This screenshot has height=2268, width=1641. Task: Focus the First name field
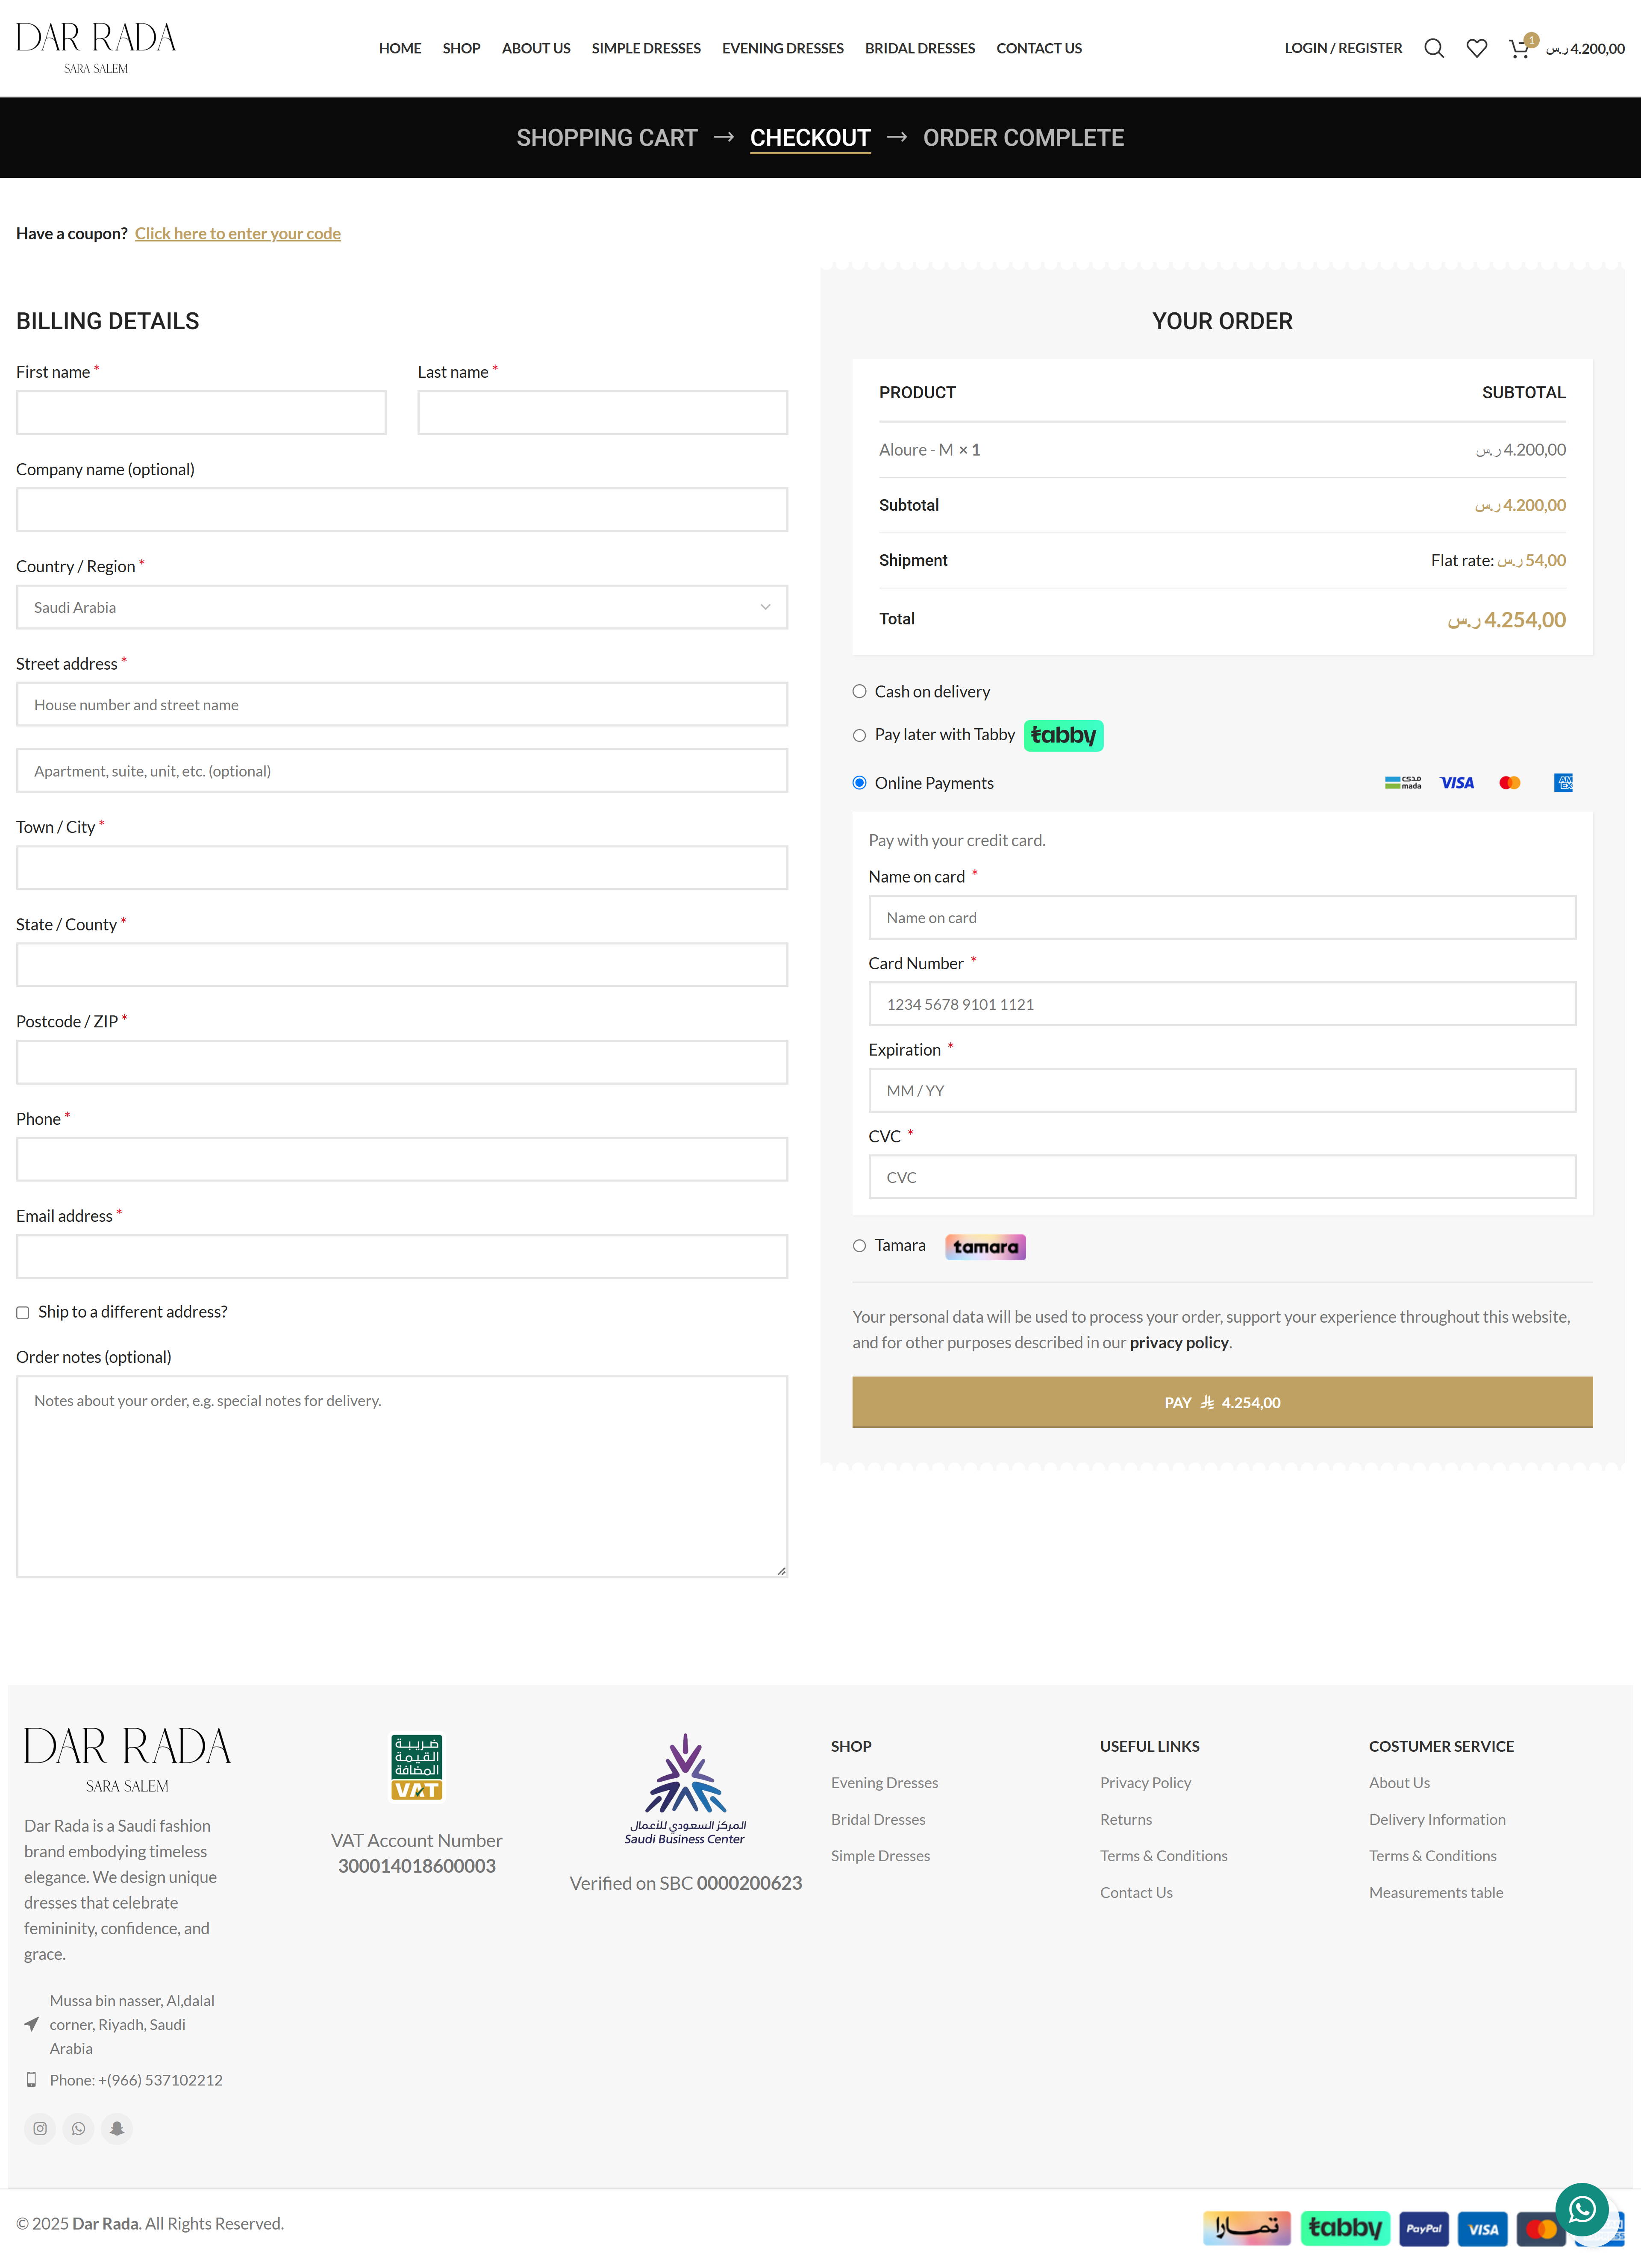[201, 412]
